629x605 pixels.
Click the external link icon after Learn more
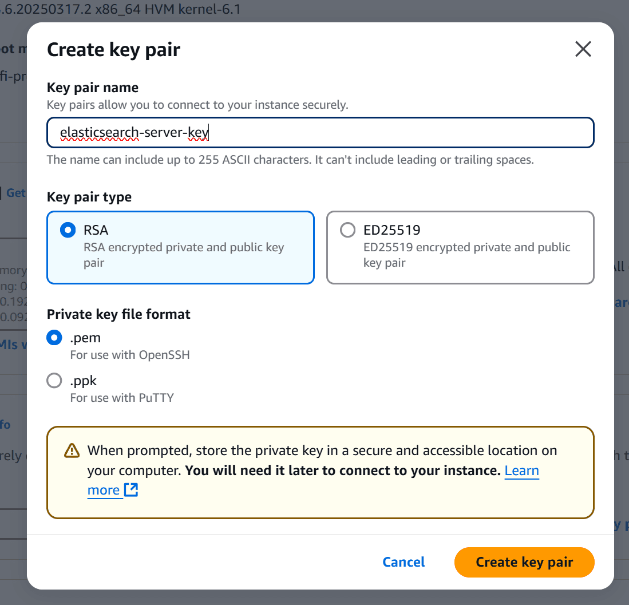131,490
